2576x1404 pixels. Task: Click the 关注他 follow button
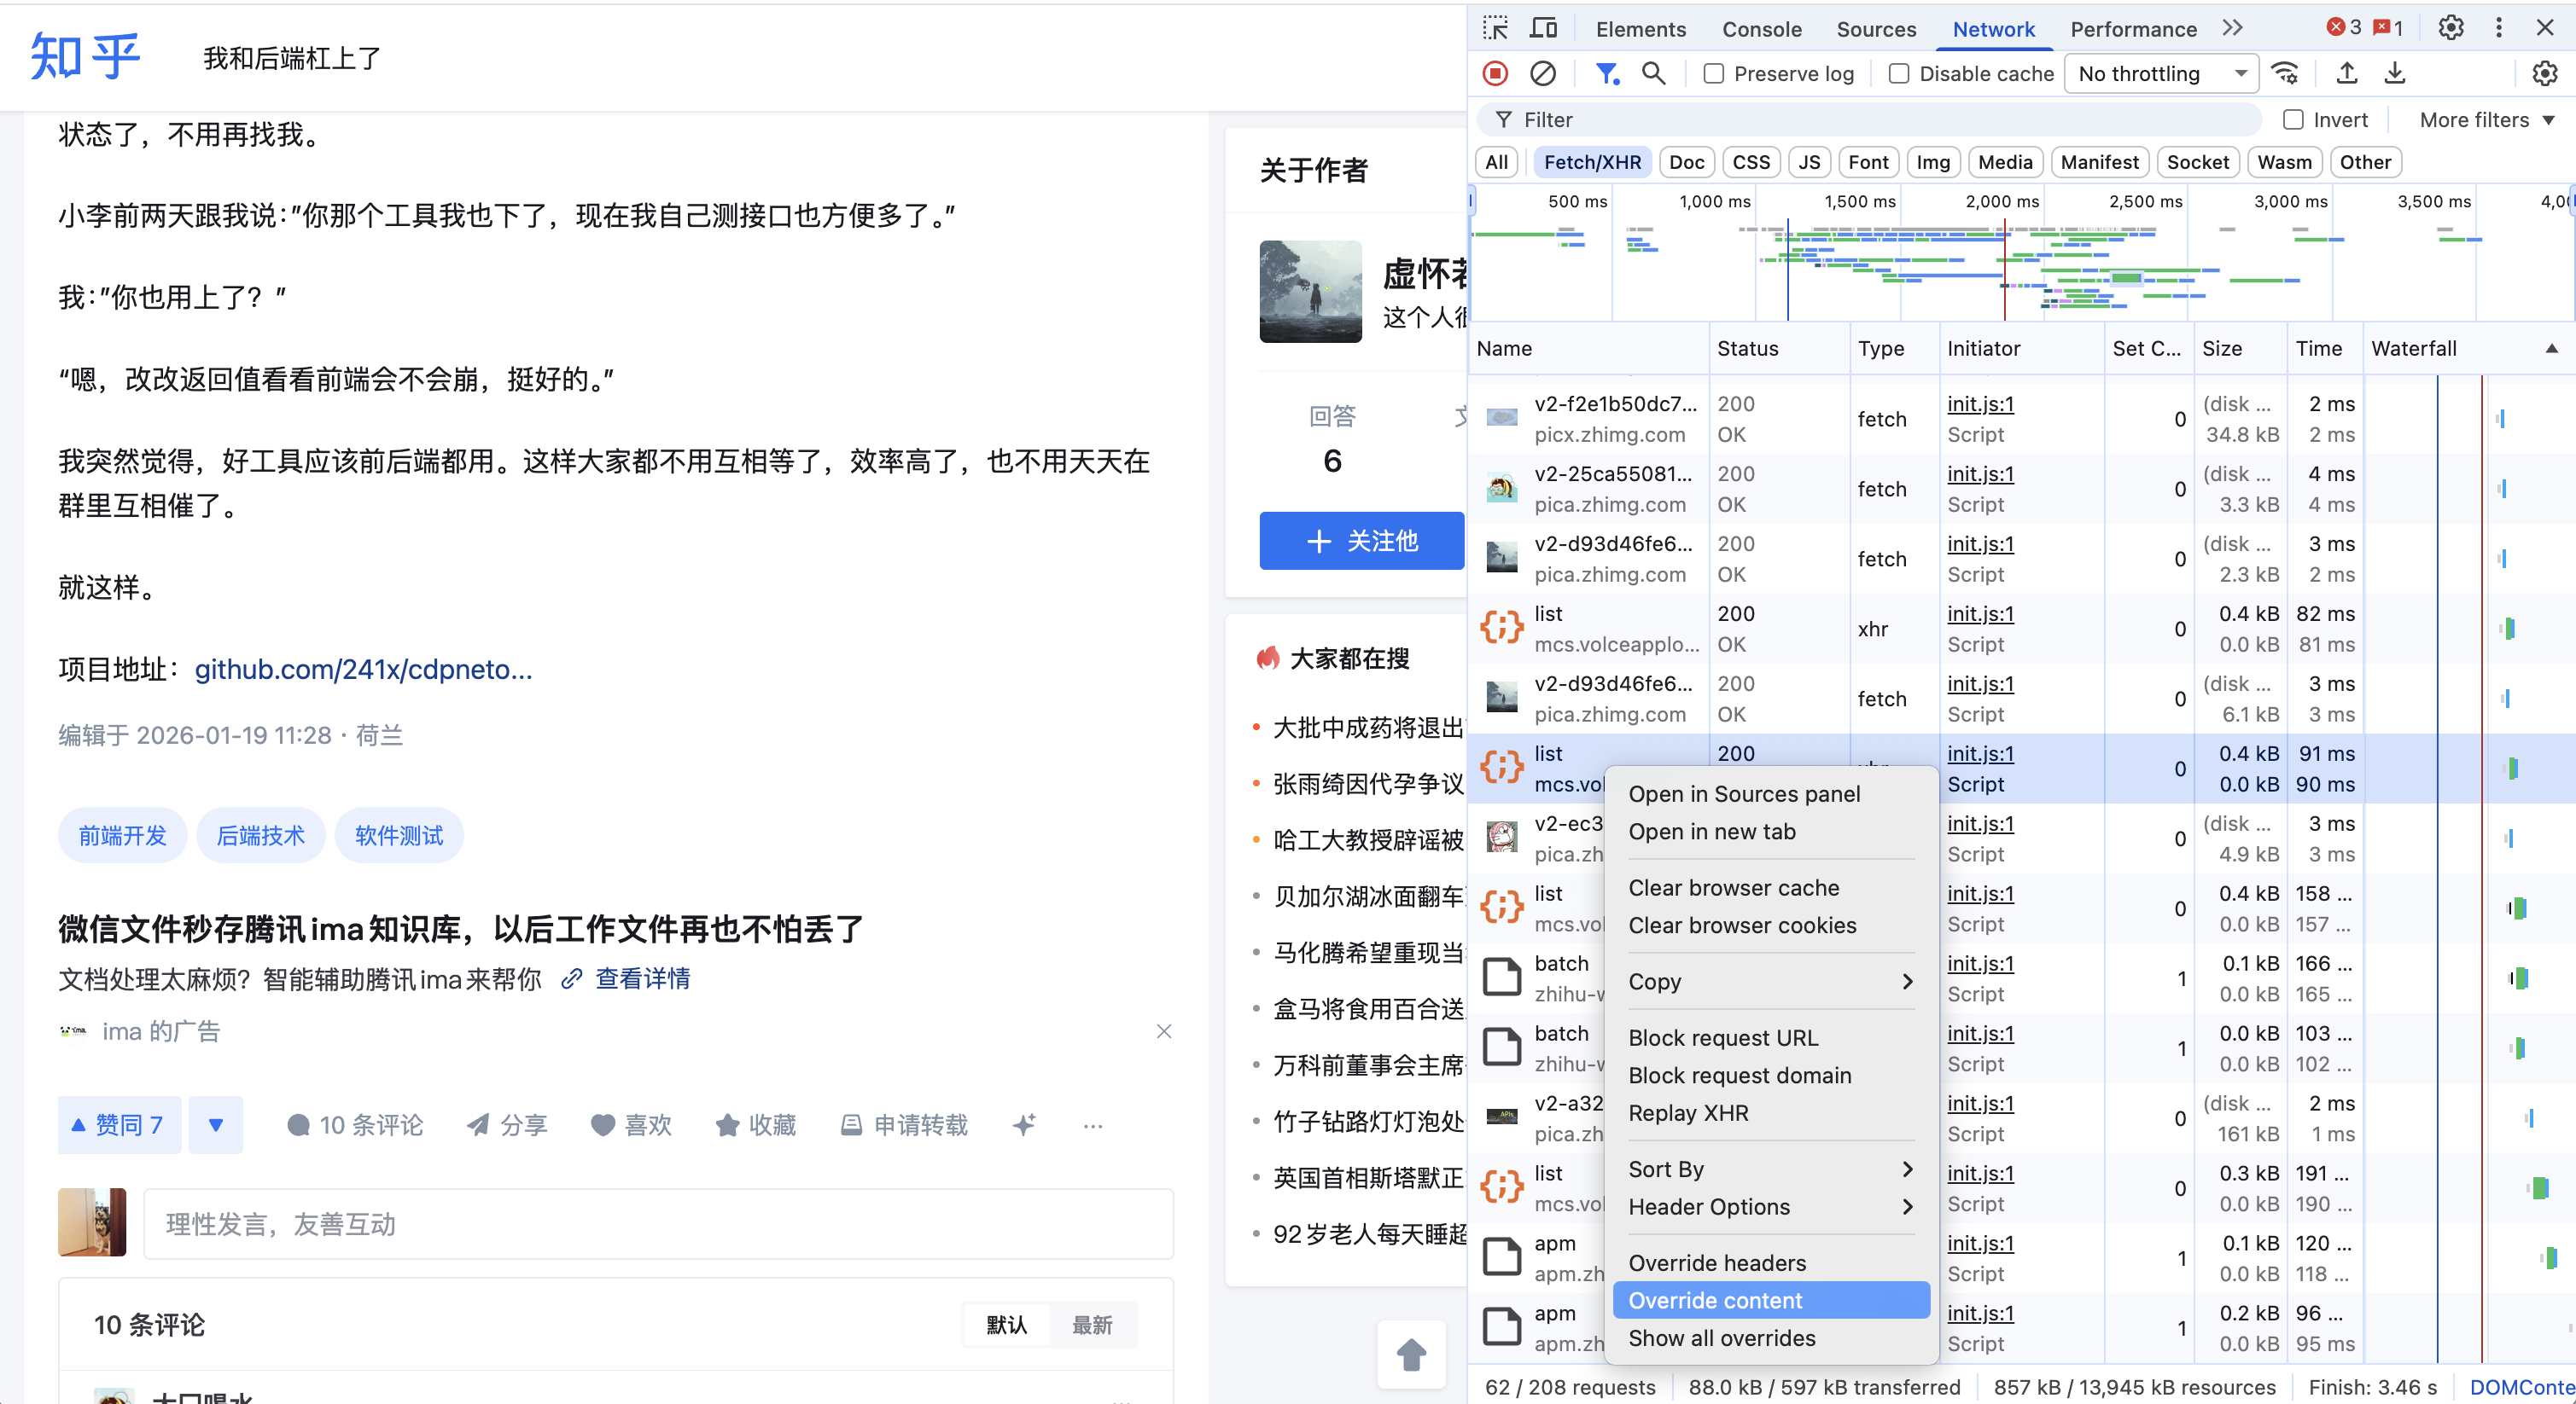pyautogui.click(x=1362, y=541)
